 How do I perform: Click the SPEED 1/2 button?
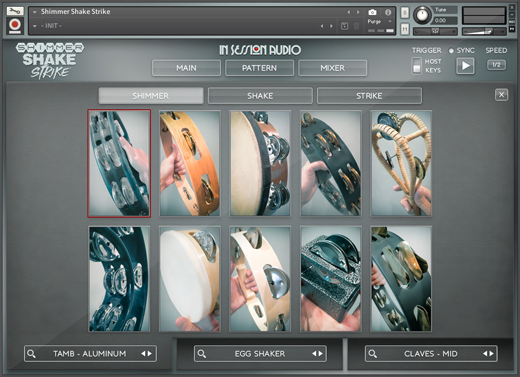[496, 64]
